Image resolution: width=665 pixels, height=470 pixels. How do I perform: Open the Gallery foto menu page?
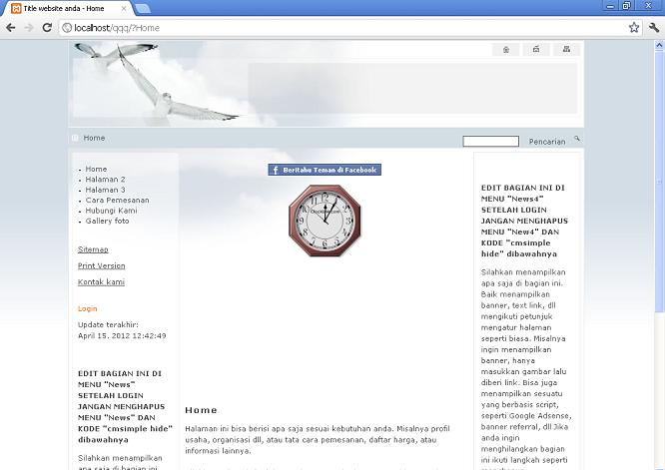107,221
